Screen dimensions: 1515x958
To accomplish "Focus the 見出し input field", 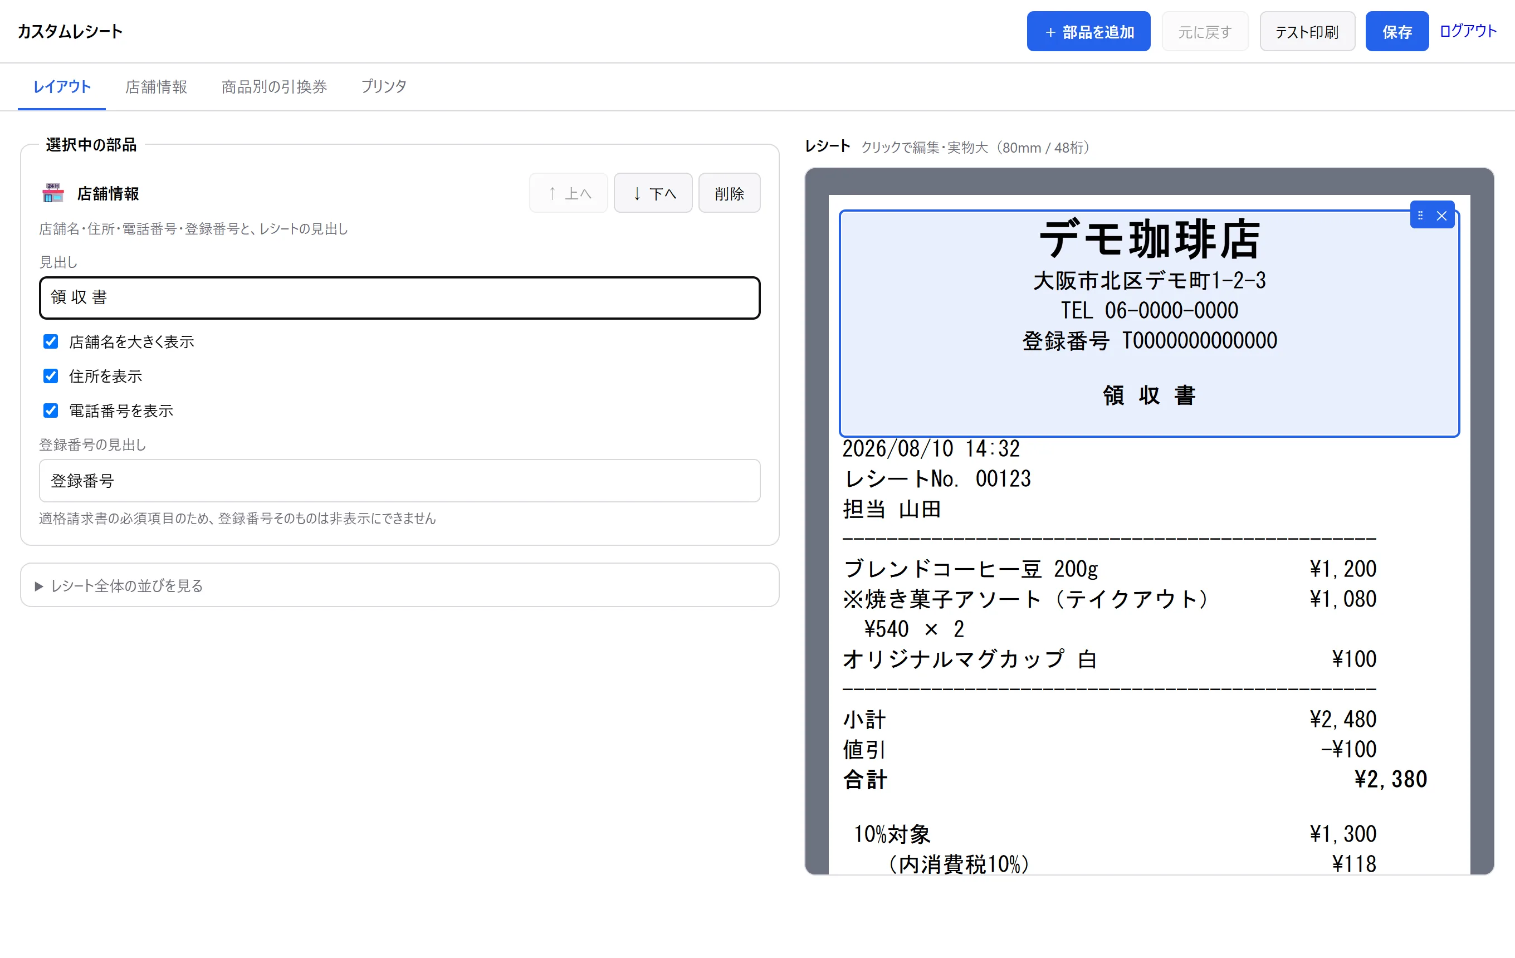I will click(399, 297).
